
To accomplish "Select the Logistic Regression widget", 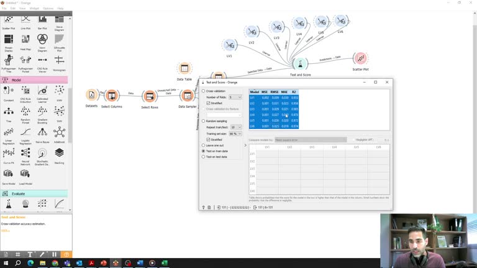I will click(25, 135).
